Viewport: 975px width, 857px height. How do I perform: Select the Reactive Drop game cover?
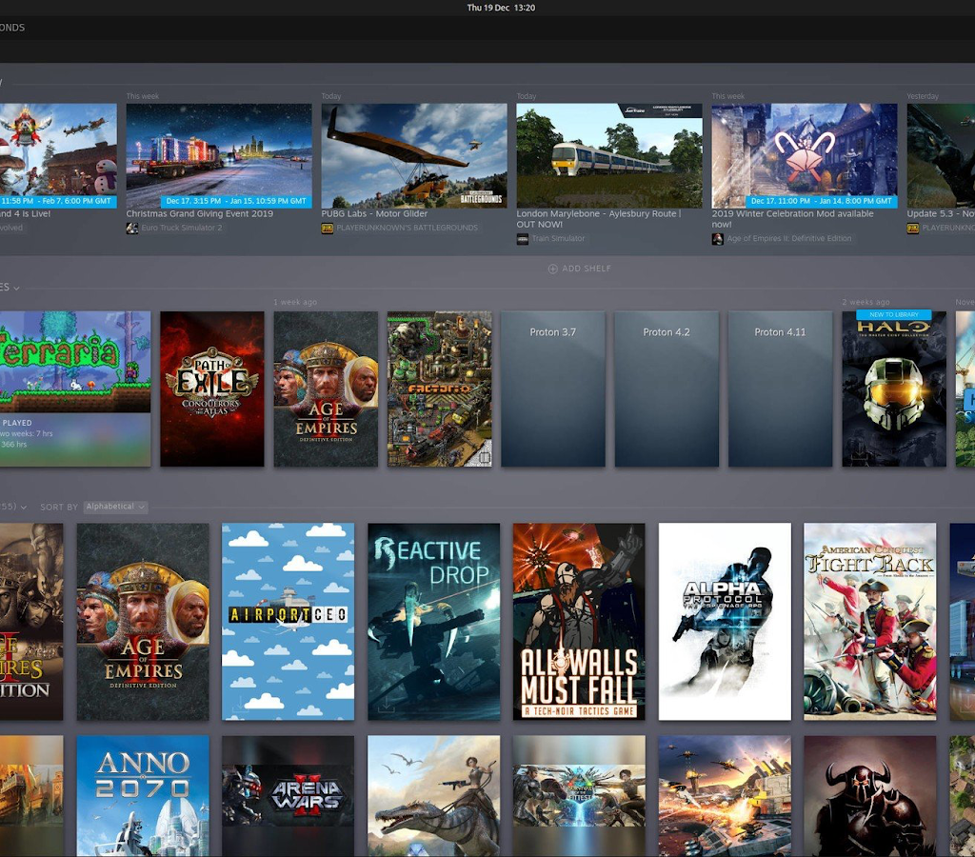pyautogui.click(x=434, y=622)
